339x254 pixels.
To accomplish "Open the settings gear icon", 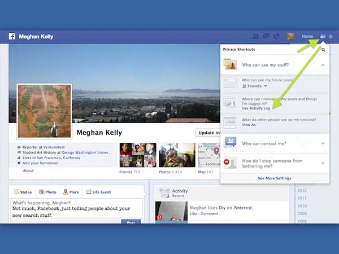I will 331,37.
